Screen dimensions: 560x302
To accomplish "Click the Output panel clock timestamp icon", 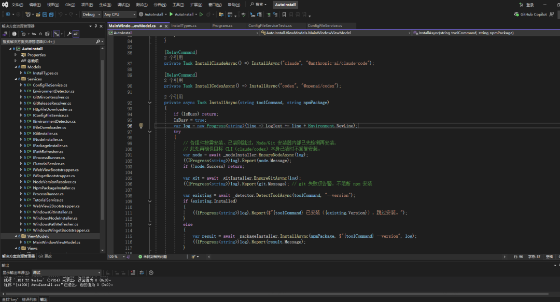I will [x=151, y=272].
